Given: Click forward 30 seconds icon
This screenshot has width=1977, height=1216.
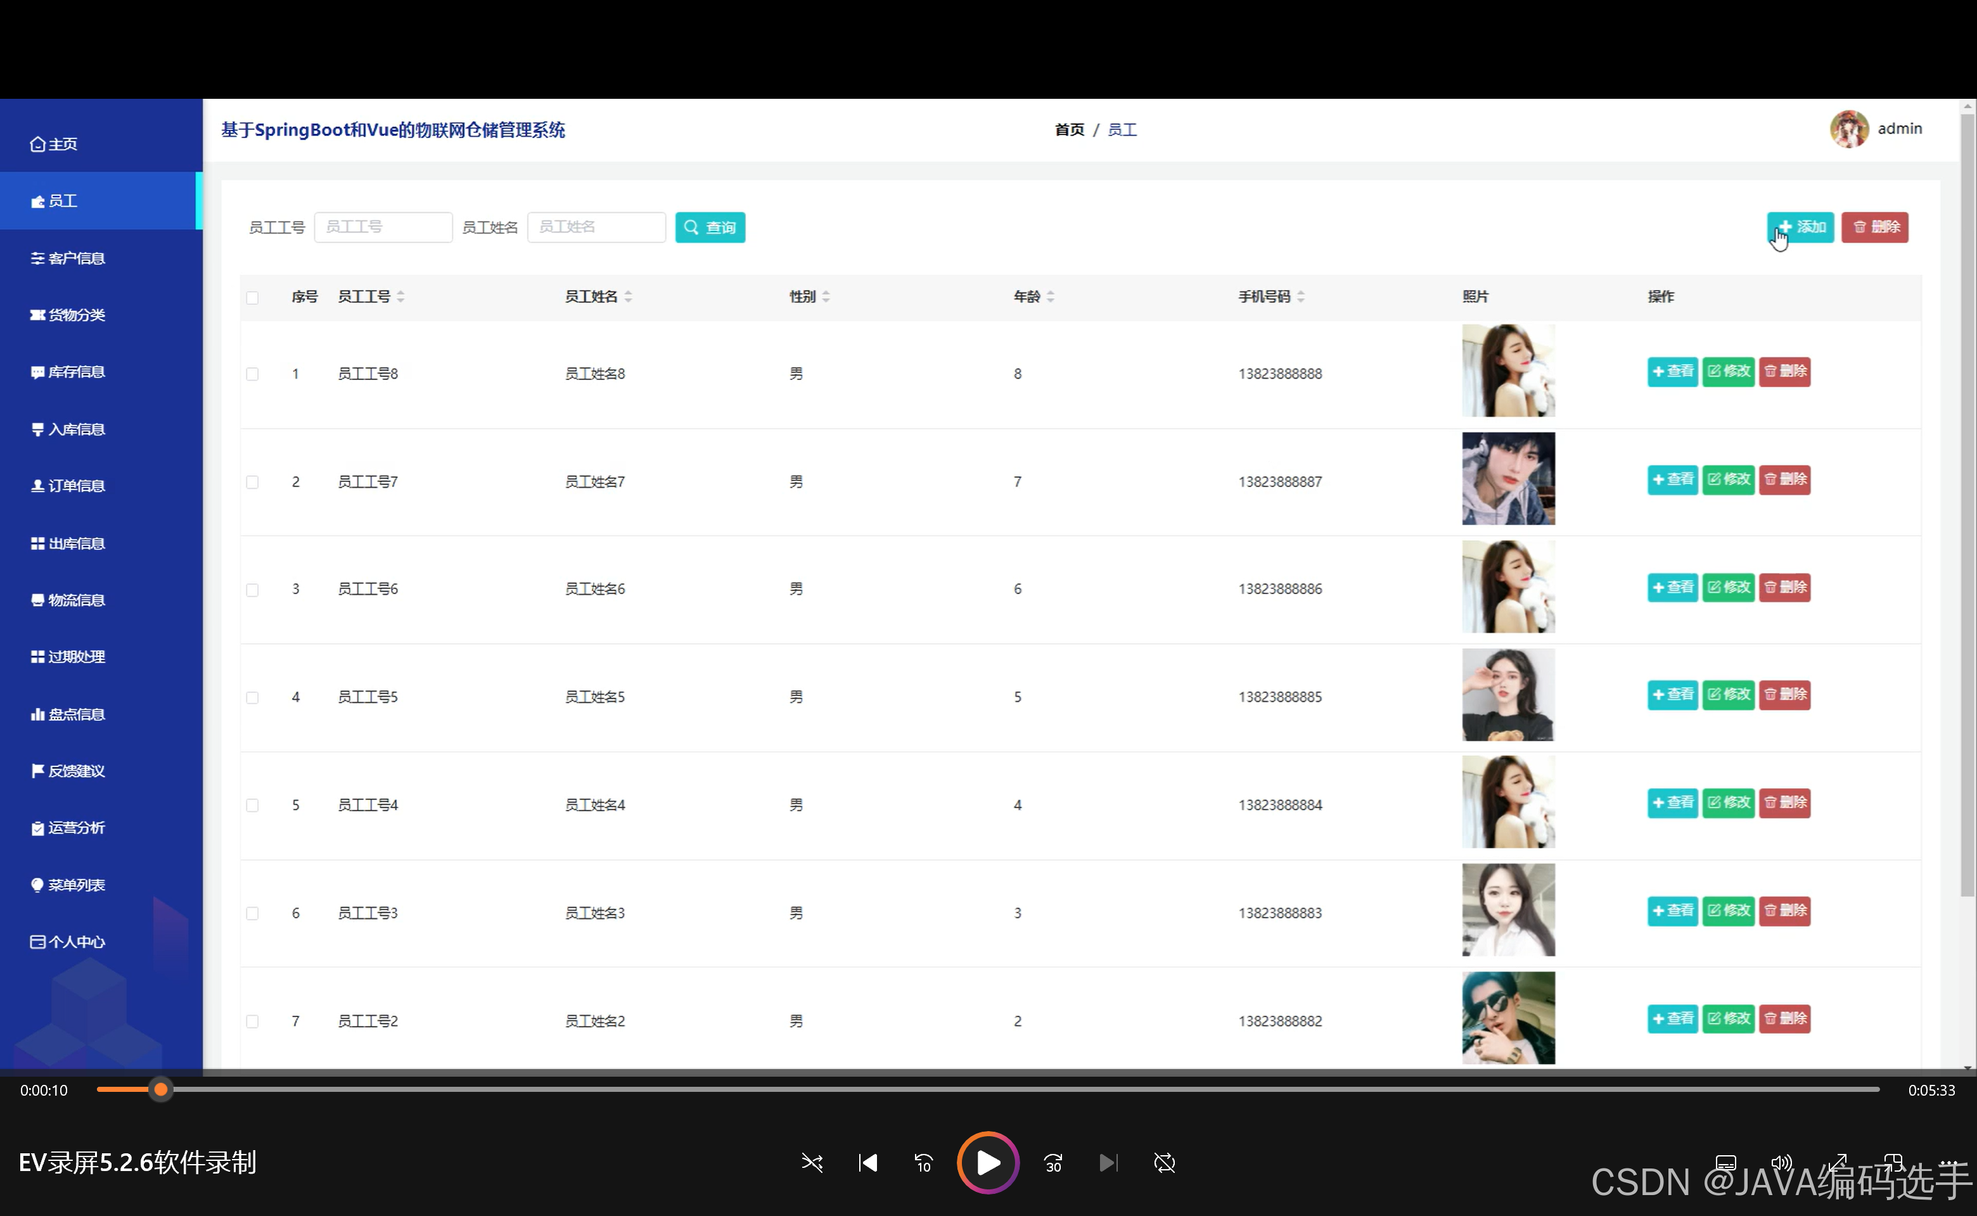Looking at the screenshot, I should coord(1053,1163).
